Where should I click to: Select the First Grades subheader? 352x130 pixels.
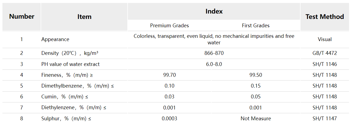(256, 26)
